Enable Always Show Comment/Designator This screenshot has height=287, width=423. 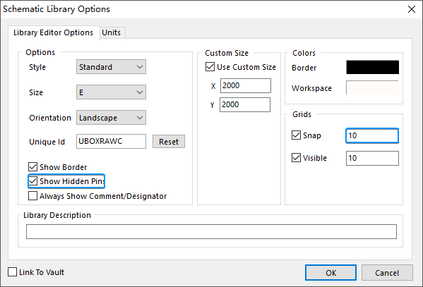[32, 196]
